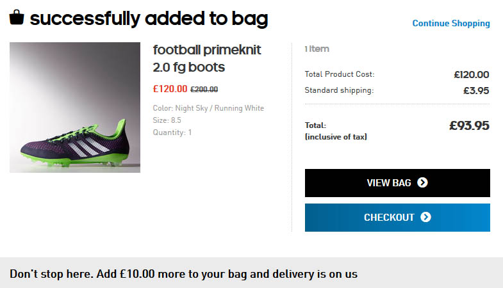Click the arrow icon on View Bag
Viewport: 503px width, 288px height.
[x=422, y=183]
